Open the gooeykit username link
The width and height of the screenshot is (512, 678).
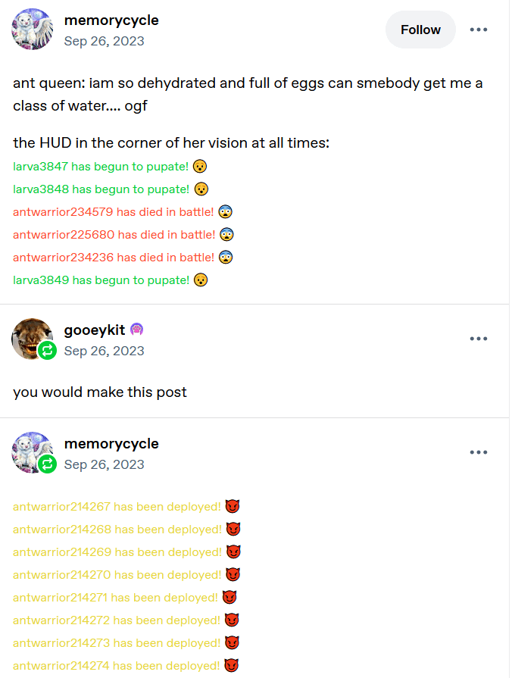pos(95,330)
